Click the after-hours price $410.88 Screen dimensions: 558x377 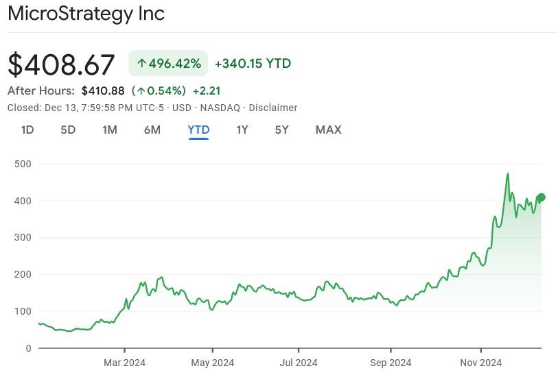103,90
